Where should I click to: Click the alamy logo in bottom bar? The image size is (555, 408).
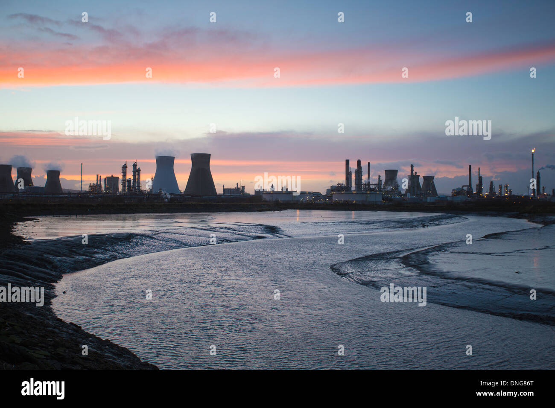pos(43,389)
